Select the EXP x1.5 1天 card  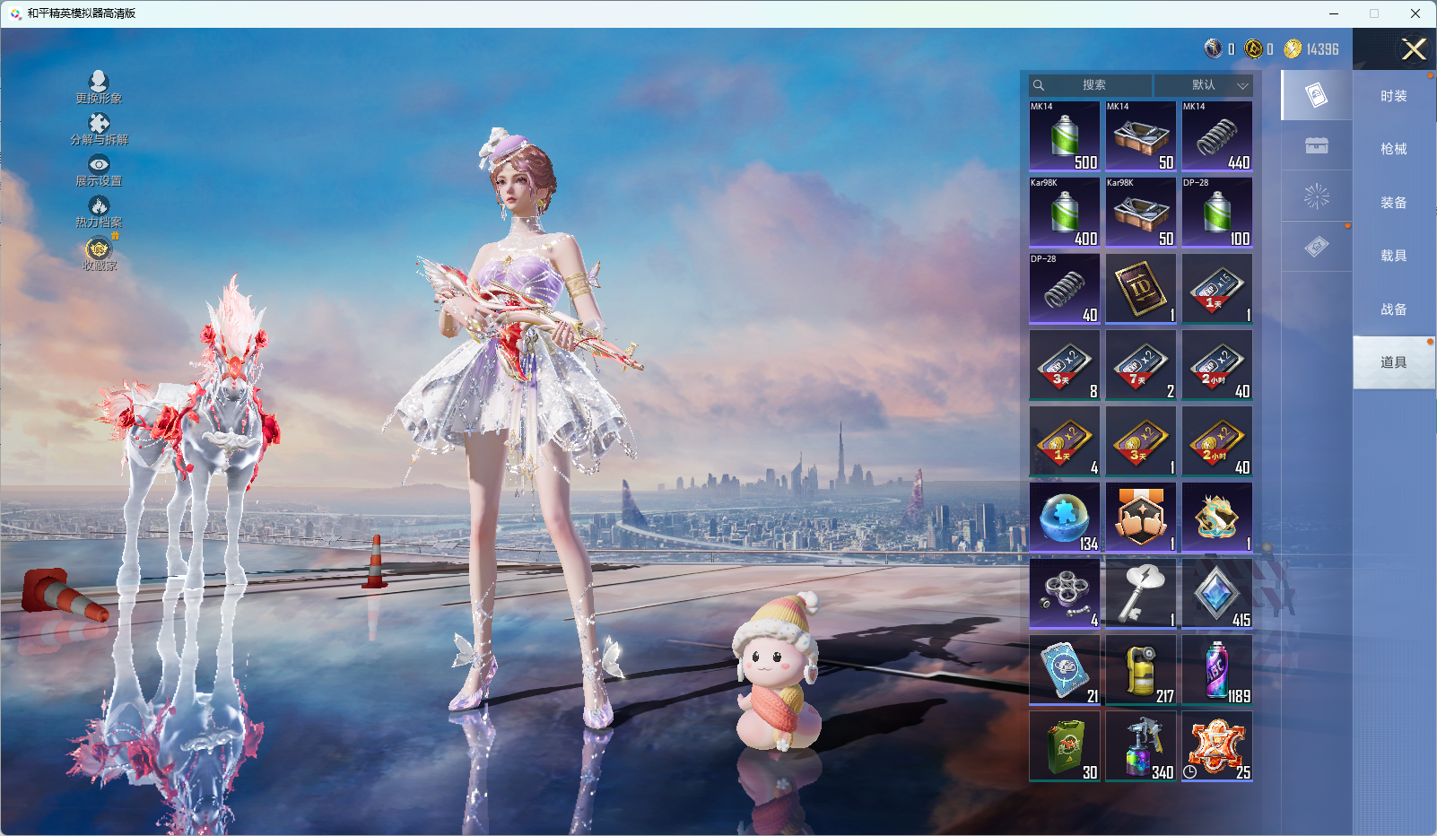(x=1217, y=289)
